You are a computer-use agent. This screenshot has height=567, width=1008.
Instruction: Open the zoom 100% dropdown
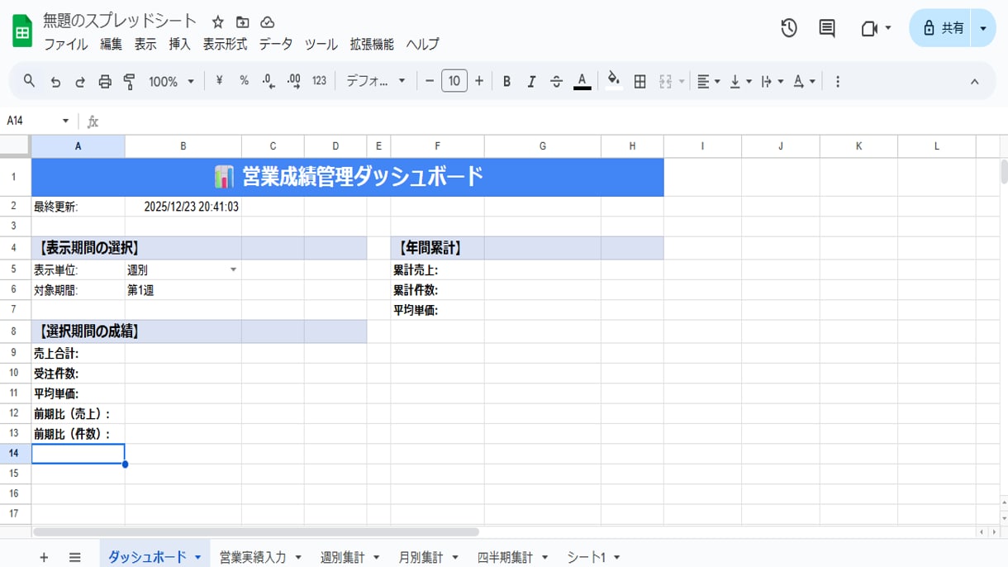pos(171,81)
